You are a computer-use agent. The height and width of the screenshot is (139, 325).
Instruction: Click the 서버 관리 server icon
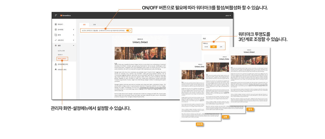[x=56, y=40]
